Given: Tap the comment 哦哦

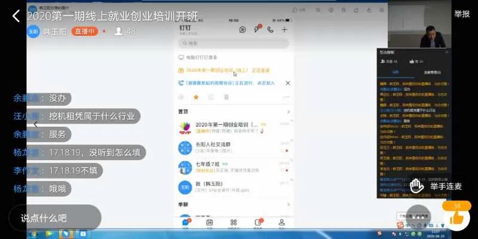Looking at the screenshot, I should click(57, 189).
